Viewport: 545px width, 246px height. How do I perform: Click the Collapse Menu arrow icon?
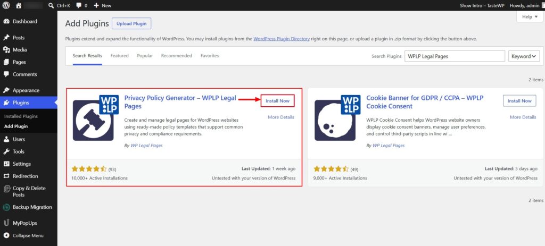point(6,235)
